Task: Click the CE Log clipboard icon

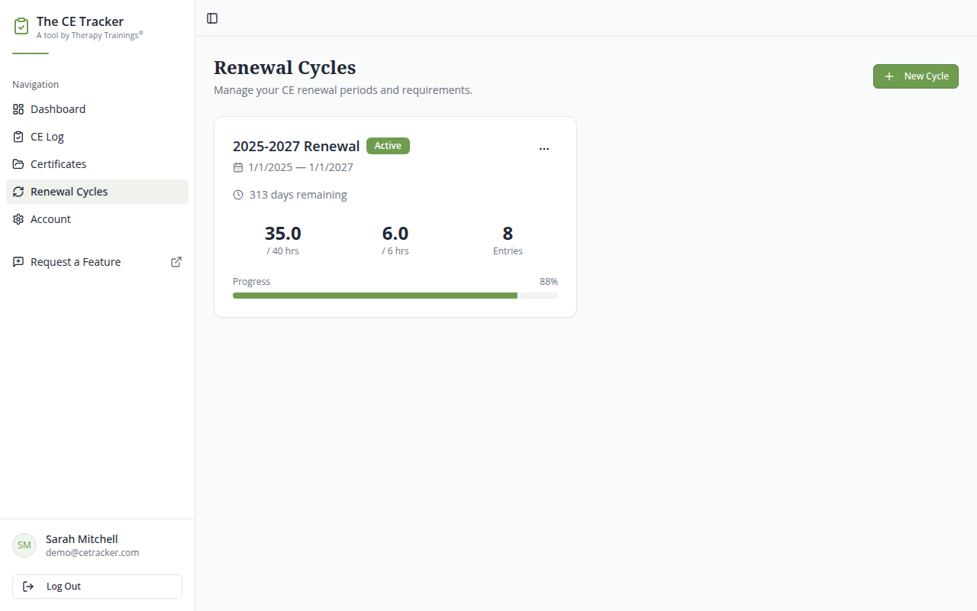Action: click(x=18, y=137)
